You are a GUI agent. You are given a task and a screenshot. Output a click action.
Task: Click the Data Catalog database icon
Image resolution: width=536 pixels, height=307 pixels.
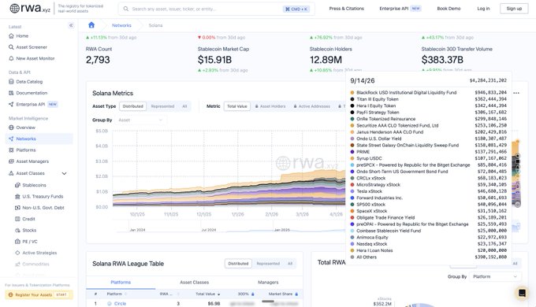pyautogui.click(x=11, y=82)
